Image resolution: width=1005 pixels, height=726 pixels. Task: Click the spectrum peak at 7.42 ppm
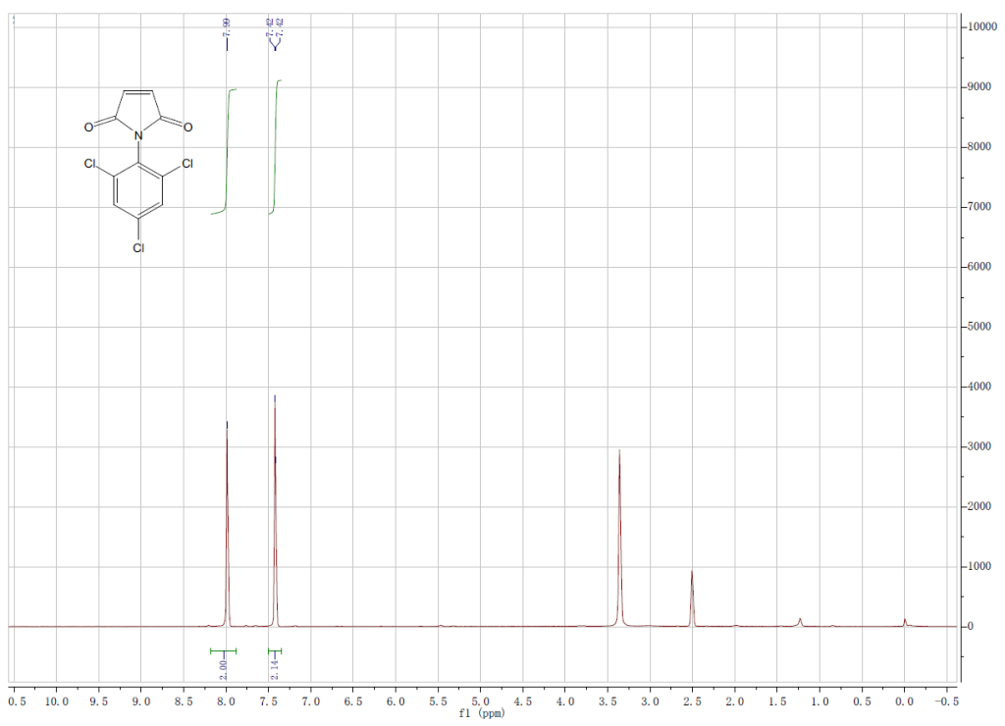(x=275, y=513)
